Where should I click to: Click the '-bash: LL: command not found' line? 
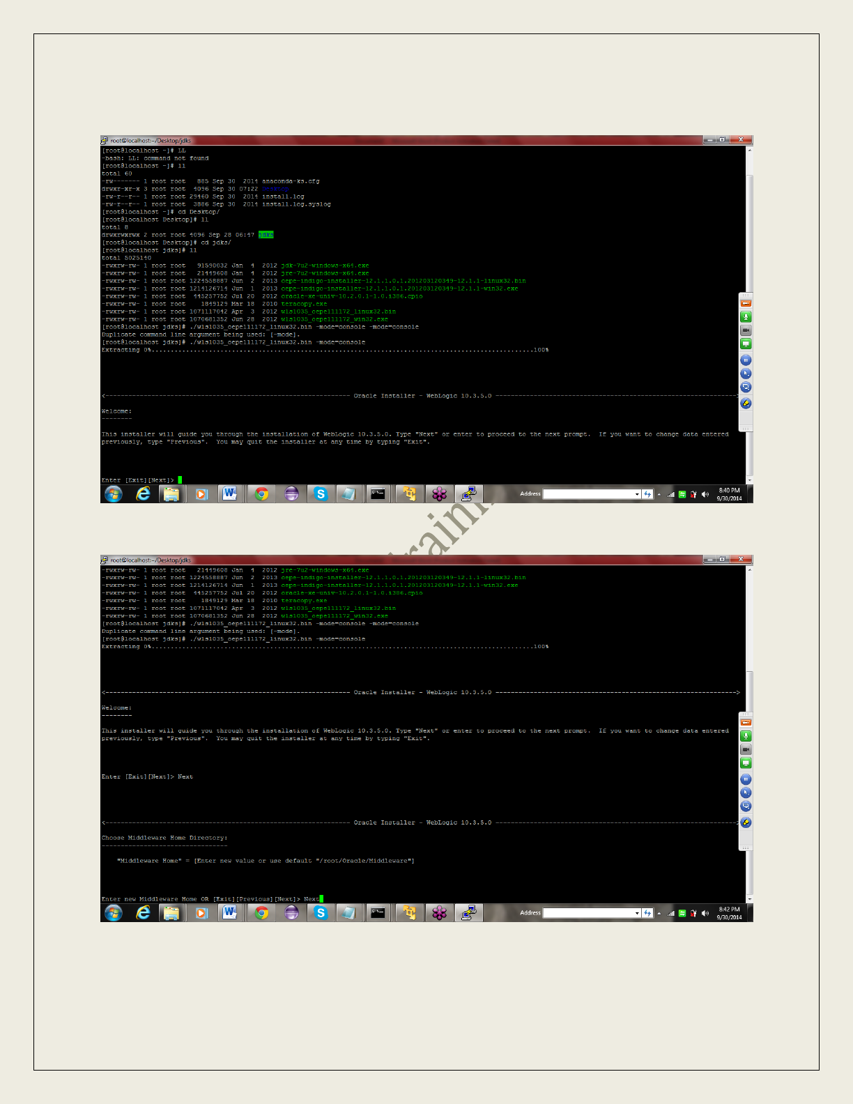pos(155,158)
